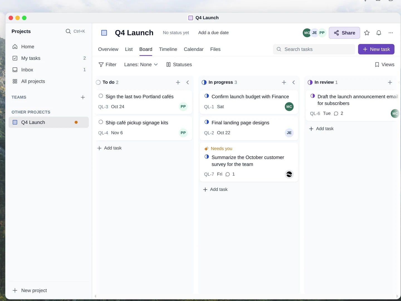Toggle status circle on "Ship café pickup signage kits"
The width and height of the screenshot is (401, 301).
101,122
